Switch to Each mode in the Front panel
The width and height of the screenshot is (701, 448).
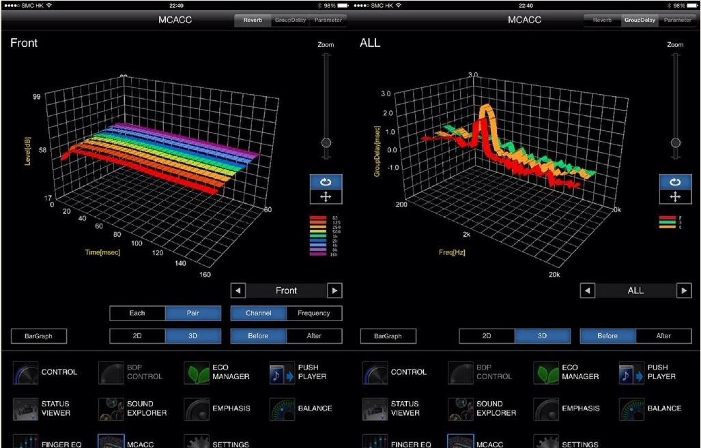coord(137,313)
